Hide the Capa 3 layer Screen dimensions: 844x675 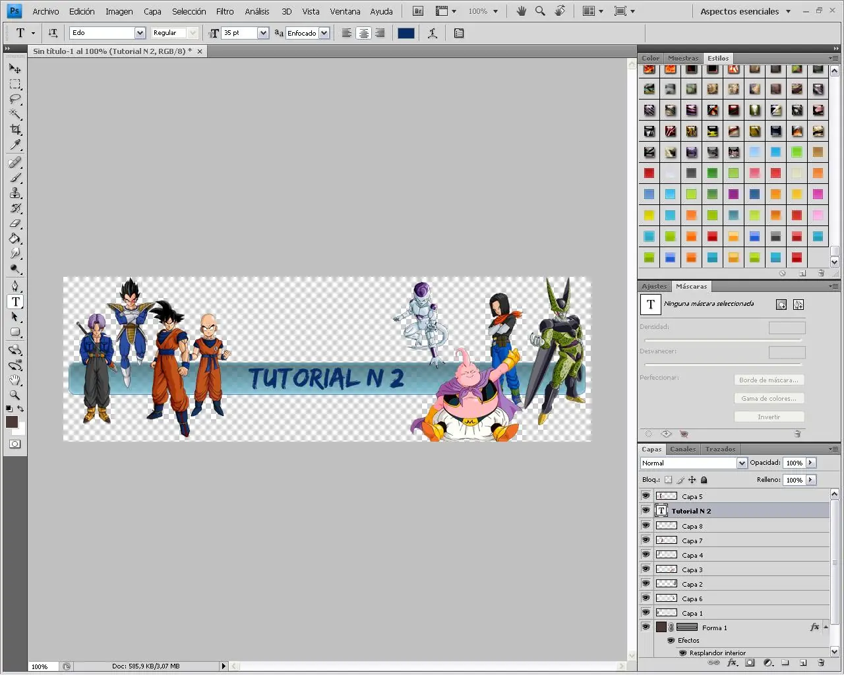(x=646, y=569)
